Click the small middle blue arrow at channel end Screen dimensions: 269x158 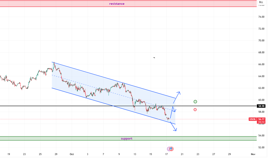(x=174, y=110)
